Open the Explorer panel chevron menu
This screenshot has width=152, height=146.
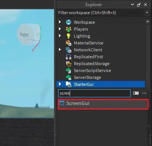point(132,5)
